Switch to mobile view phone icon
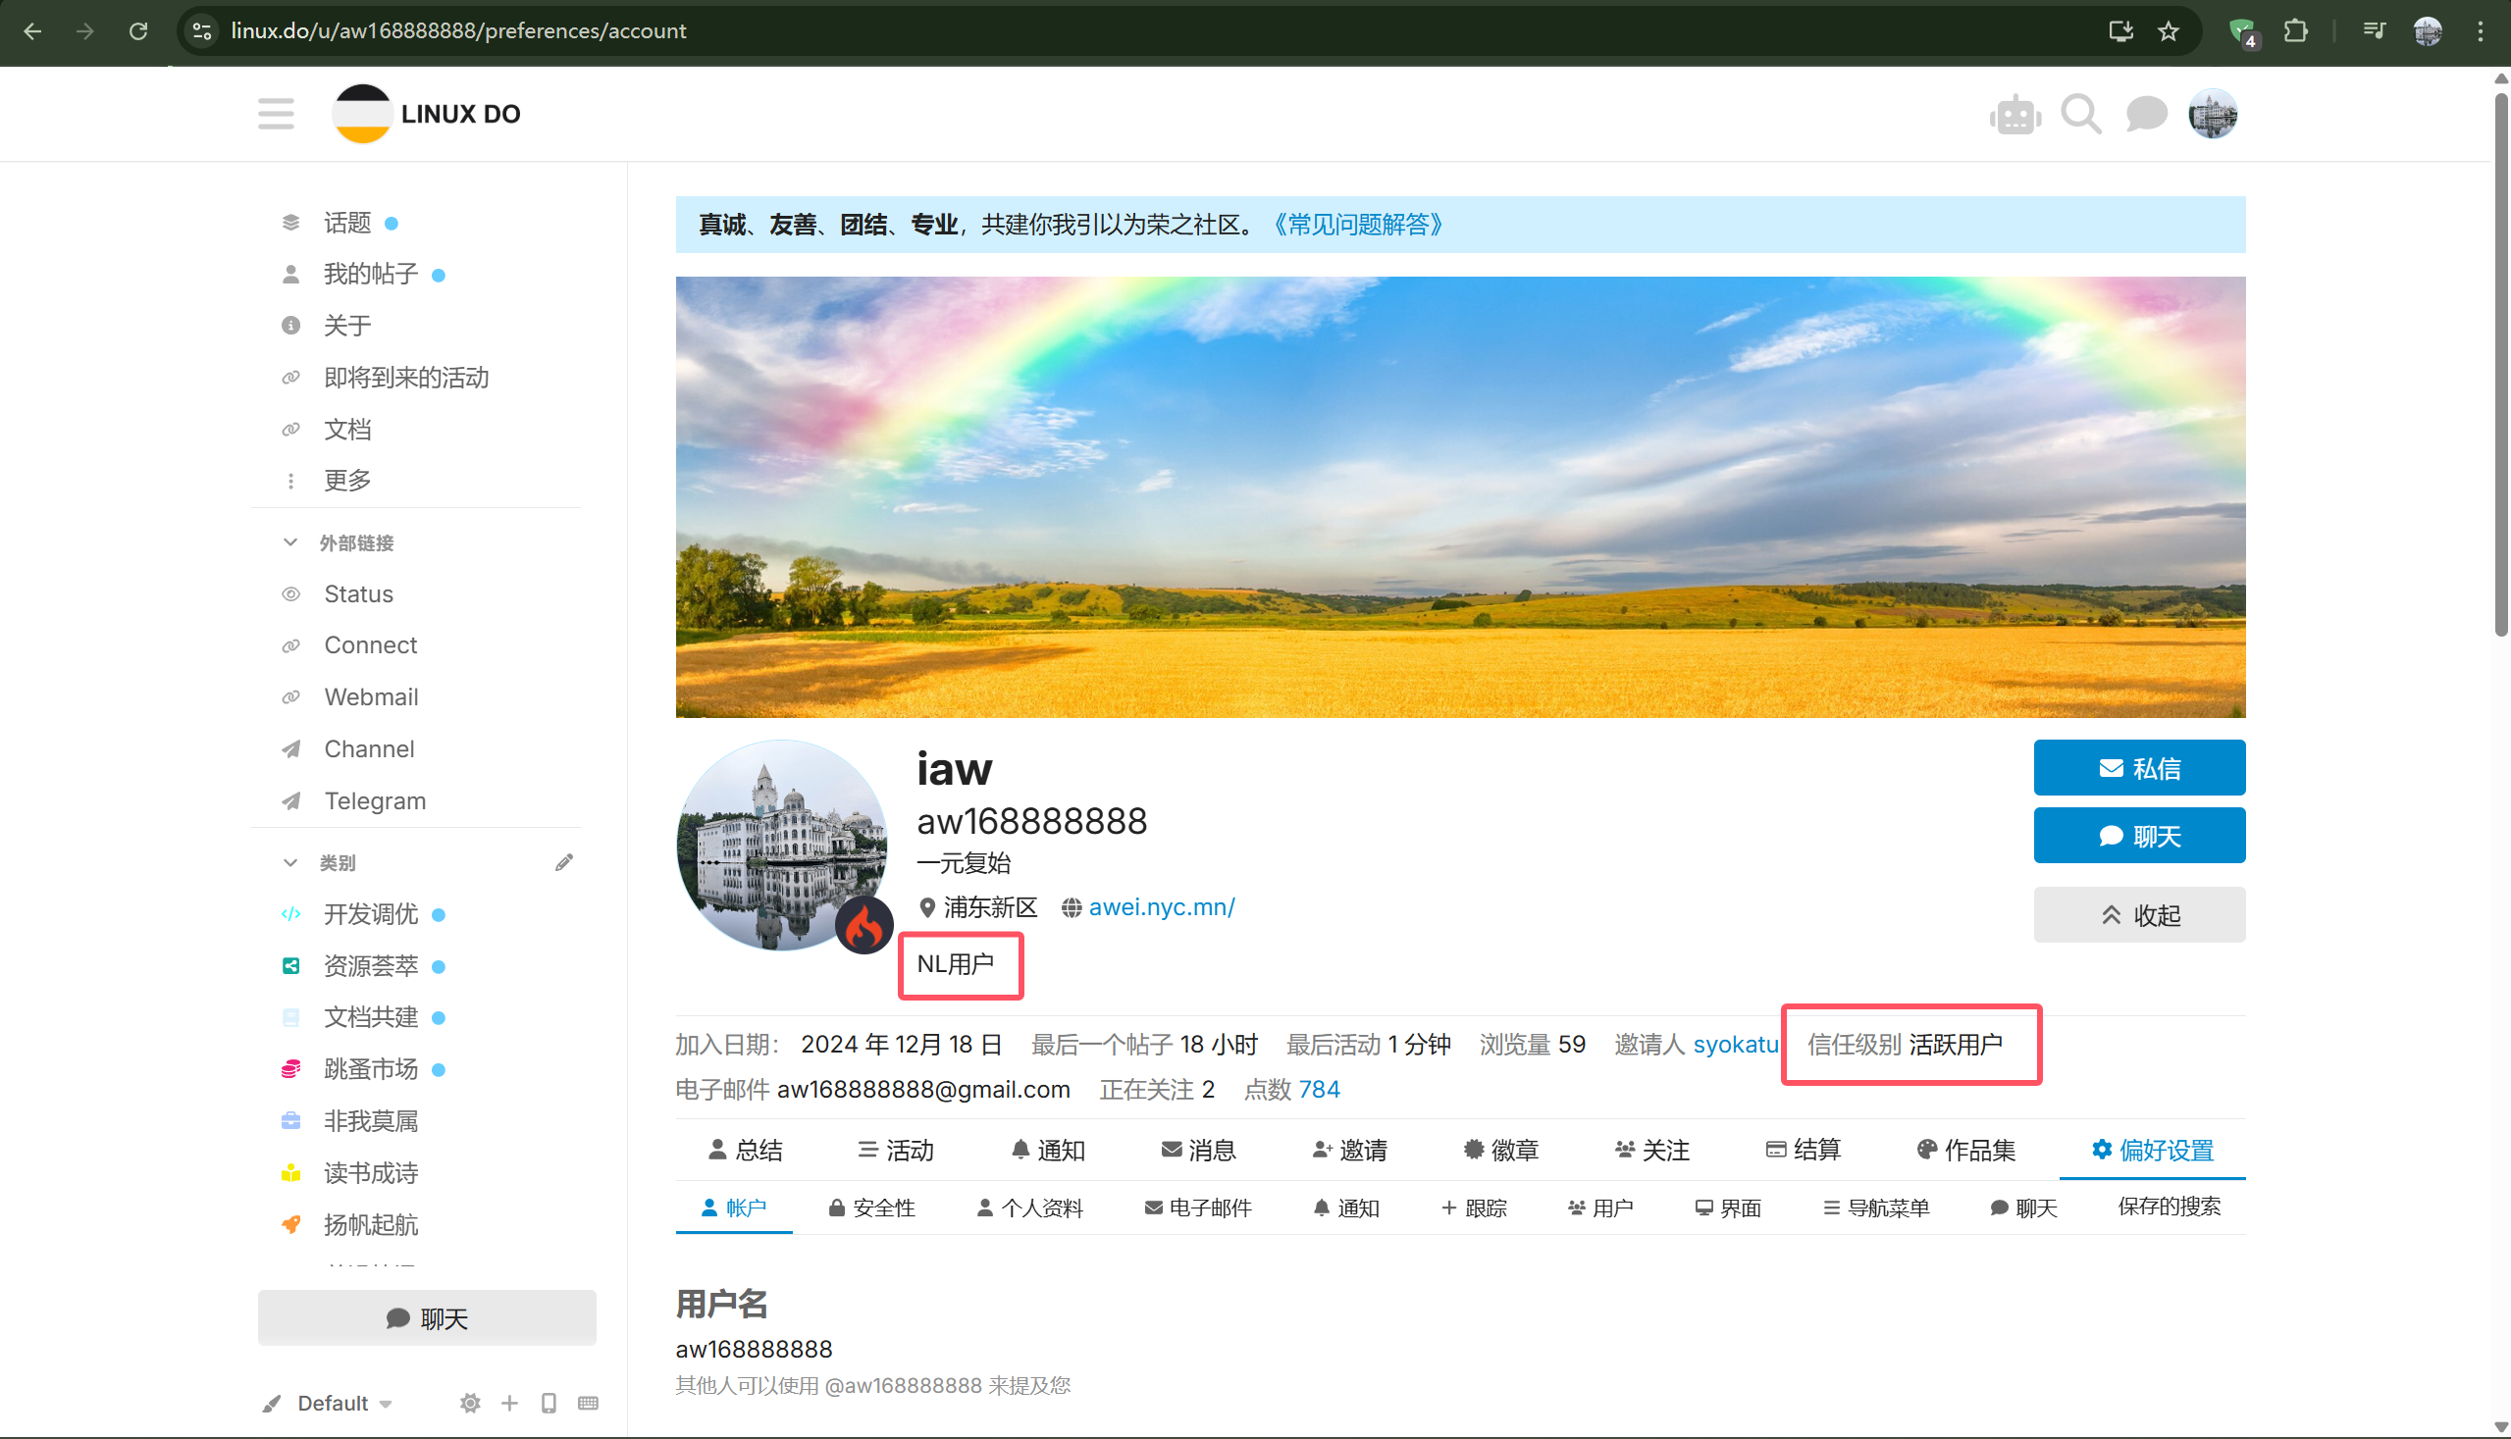 tap(549, 1403)
